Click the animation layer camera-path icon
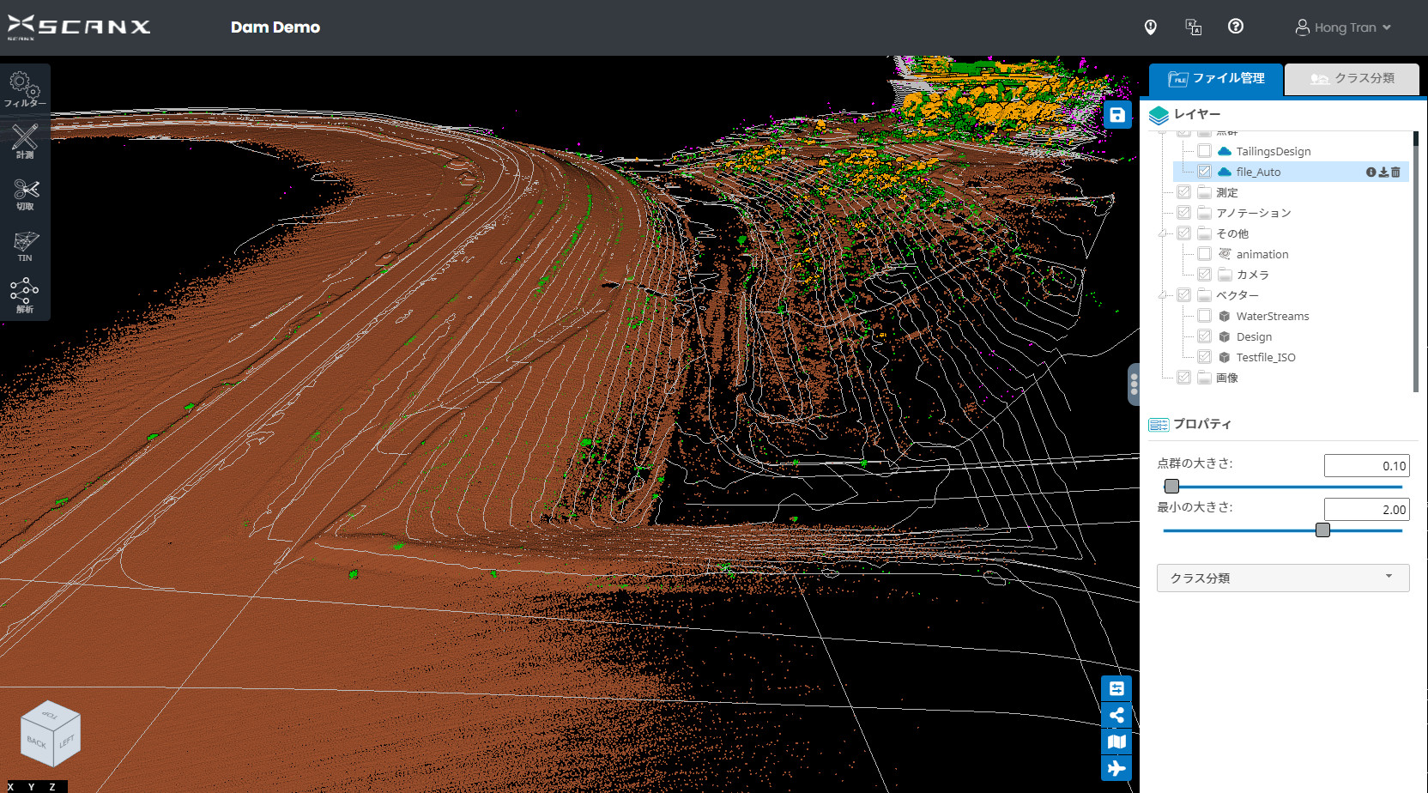Image resolution: width=1428 pixels, height=793 pixels. (1225, 254)
